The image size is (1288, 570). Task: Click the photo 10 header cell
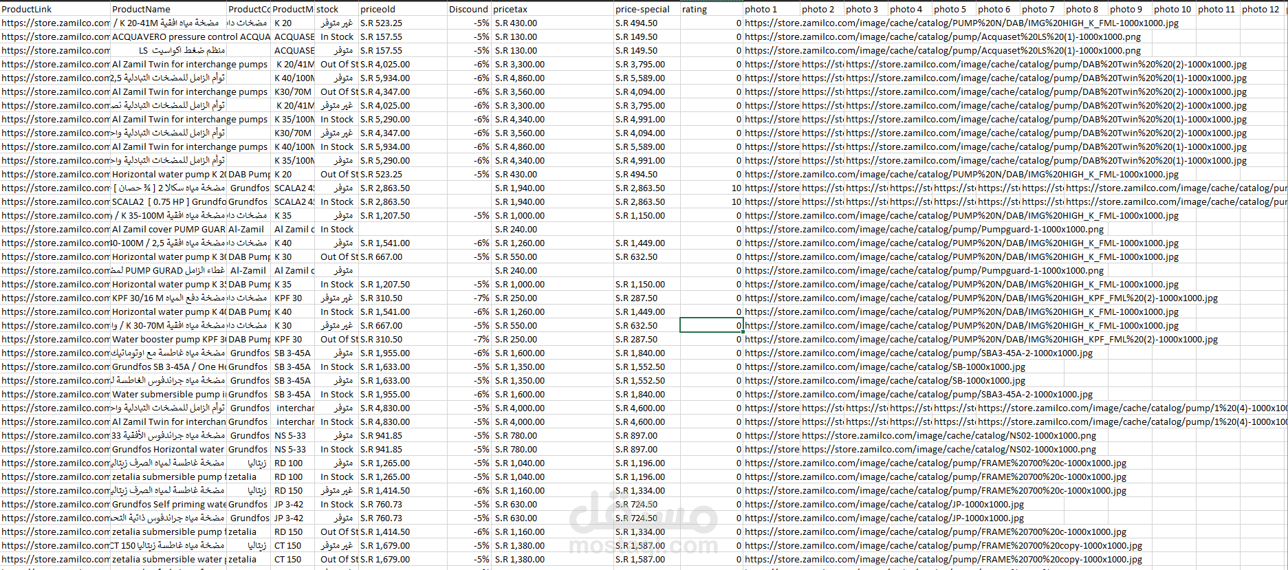click(1174, 9)
